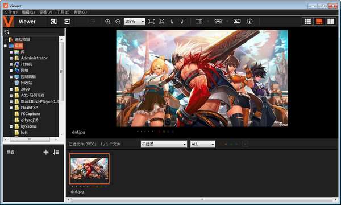This screenshot has width=341, height=205.
Task: Open the last menu bar item
Action: pos(80,12)
